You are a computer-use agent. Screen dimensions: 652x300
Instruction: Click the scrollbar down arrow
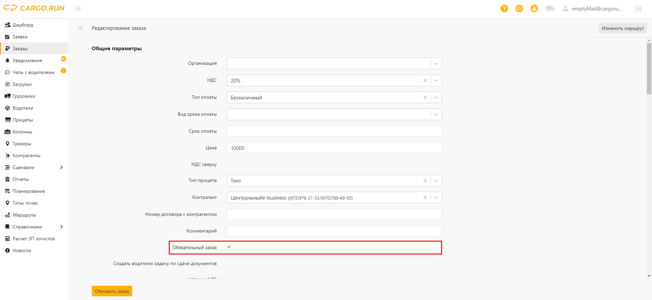pos(649,276)
